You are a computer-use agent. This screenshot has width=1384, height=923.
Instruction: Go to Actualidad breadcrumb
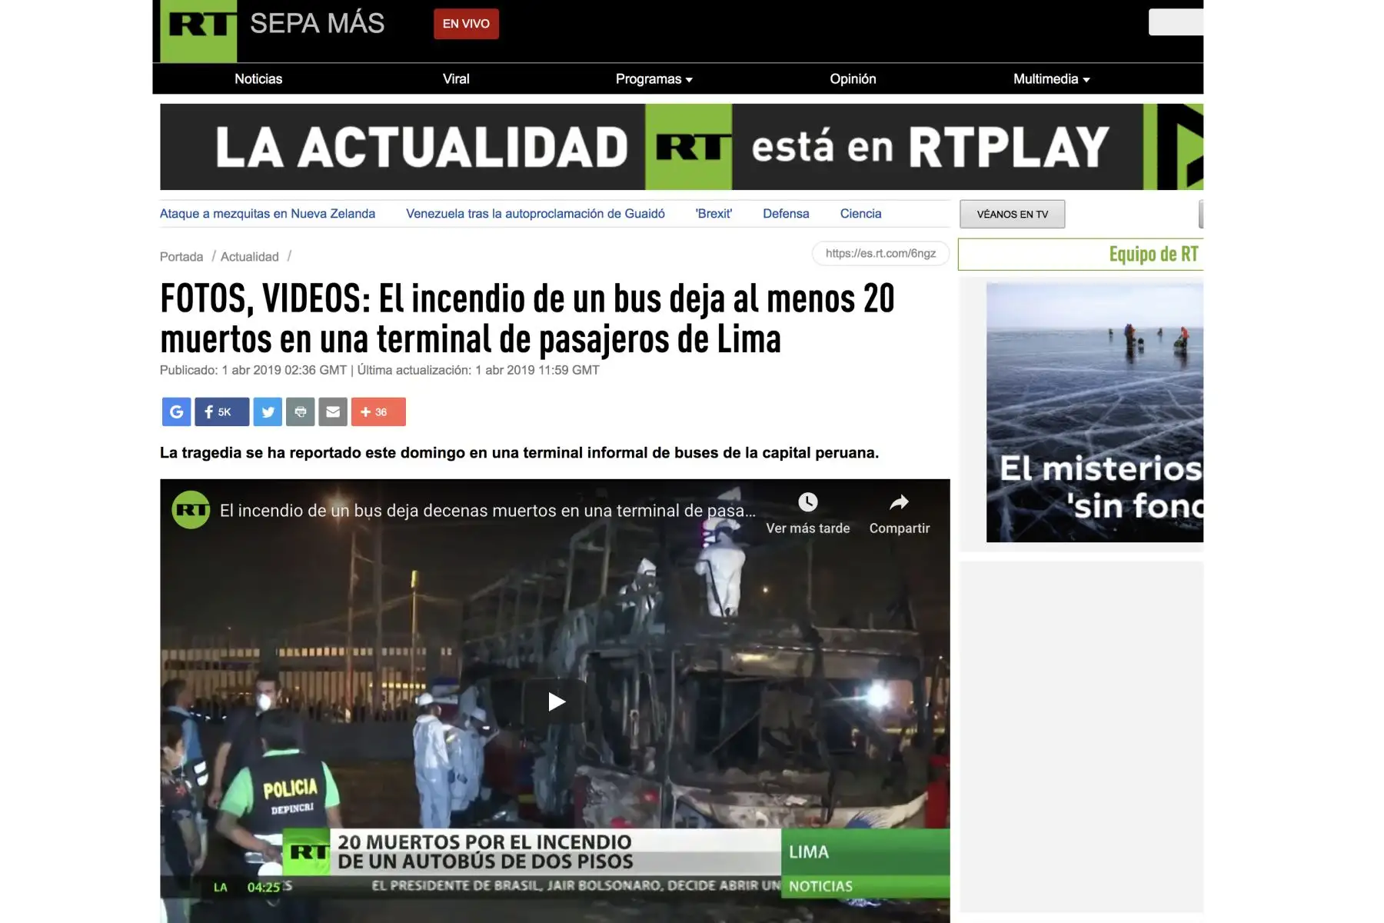click(x=250, y=257)
